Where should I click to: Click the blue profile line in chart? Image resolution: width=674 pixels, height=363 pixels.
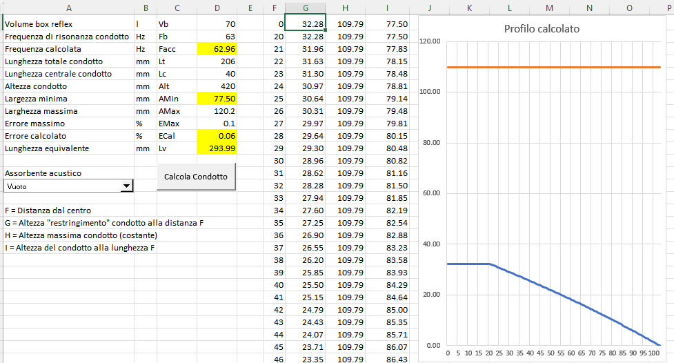tap(552, 294)
